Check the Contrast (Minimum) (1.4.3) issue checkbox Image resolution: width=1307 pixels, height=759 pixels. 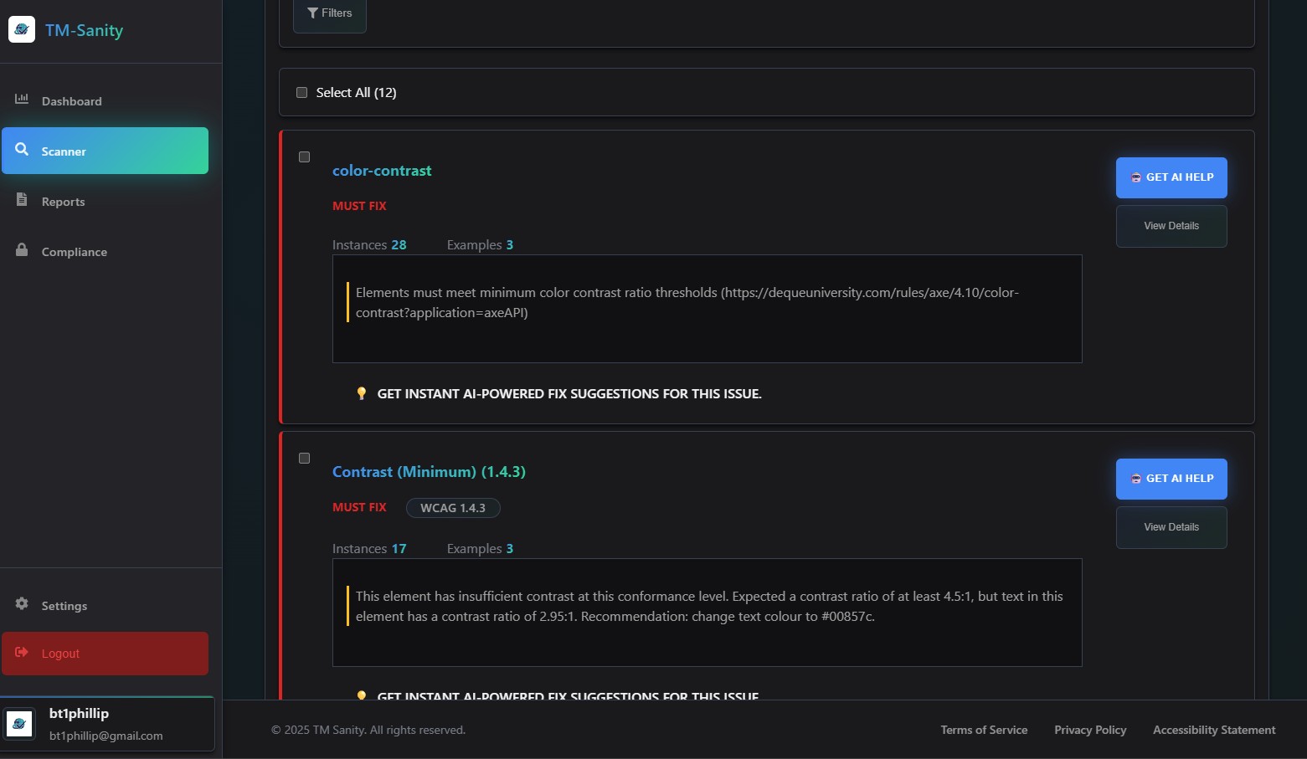coord(304,459)
